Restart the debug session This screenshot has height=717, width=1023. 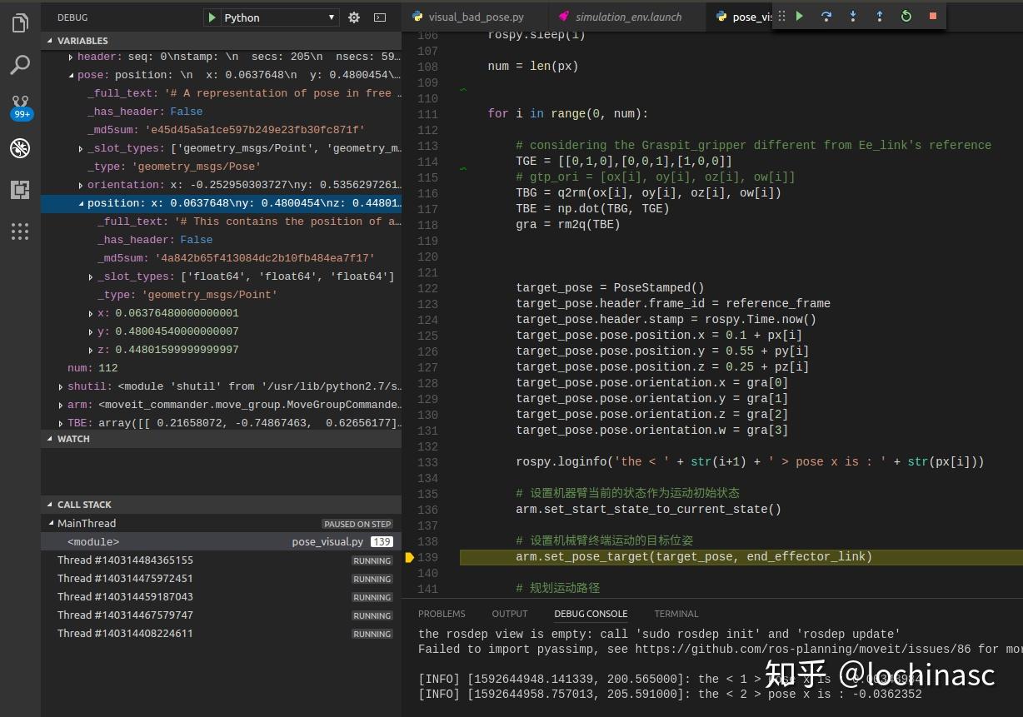pyautogui.click(x=906, y=16)
